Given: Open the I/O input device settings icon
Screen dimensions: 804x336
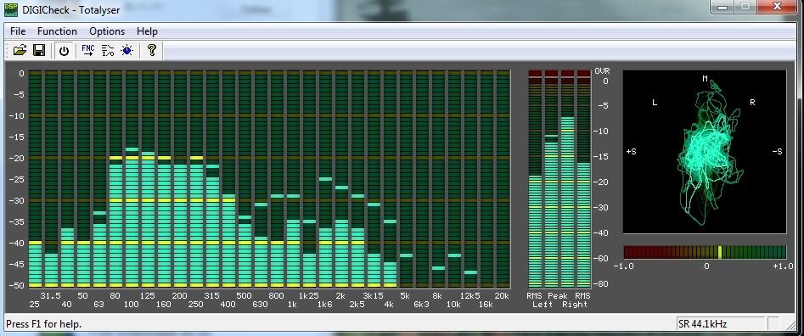Looking at the screenshot, I should coord(108,50).
